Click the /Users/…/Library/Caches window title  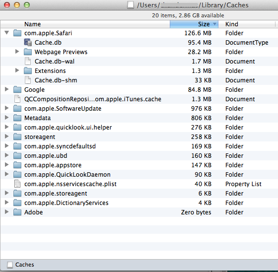(x=193, y=5)
